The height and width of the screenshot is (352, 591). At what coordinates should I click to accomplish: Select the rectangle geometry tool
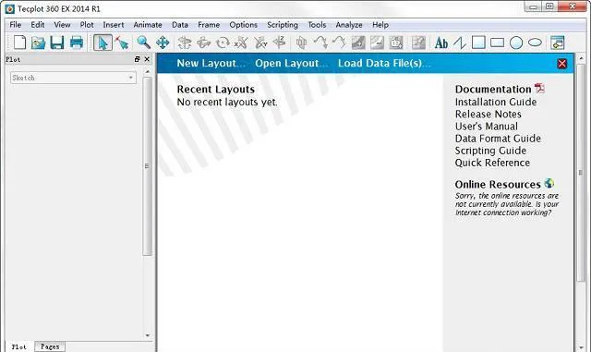point(497,42)
